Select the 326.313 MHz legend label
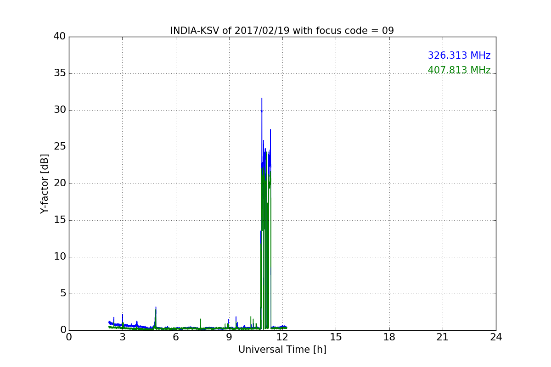The image size is (551, 367). 459,56
